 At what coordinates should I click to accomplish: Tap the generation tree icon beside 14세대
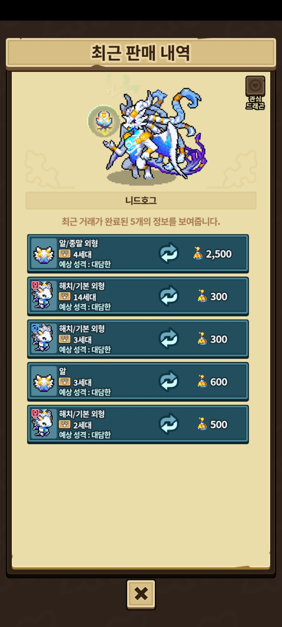pyautogui.click(x=64, y=297)
